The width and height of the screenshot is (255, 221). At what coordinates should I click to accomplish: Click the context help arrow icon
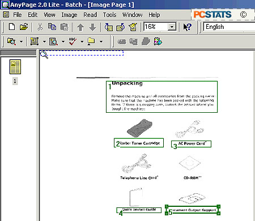click(188, 27)
